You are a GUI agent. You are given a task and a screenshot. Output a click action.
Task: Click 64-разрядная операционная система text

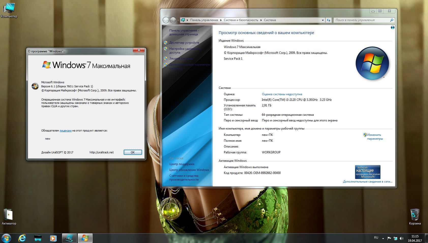click(x=288, y=115)
